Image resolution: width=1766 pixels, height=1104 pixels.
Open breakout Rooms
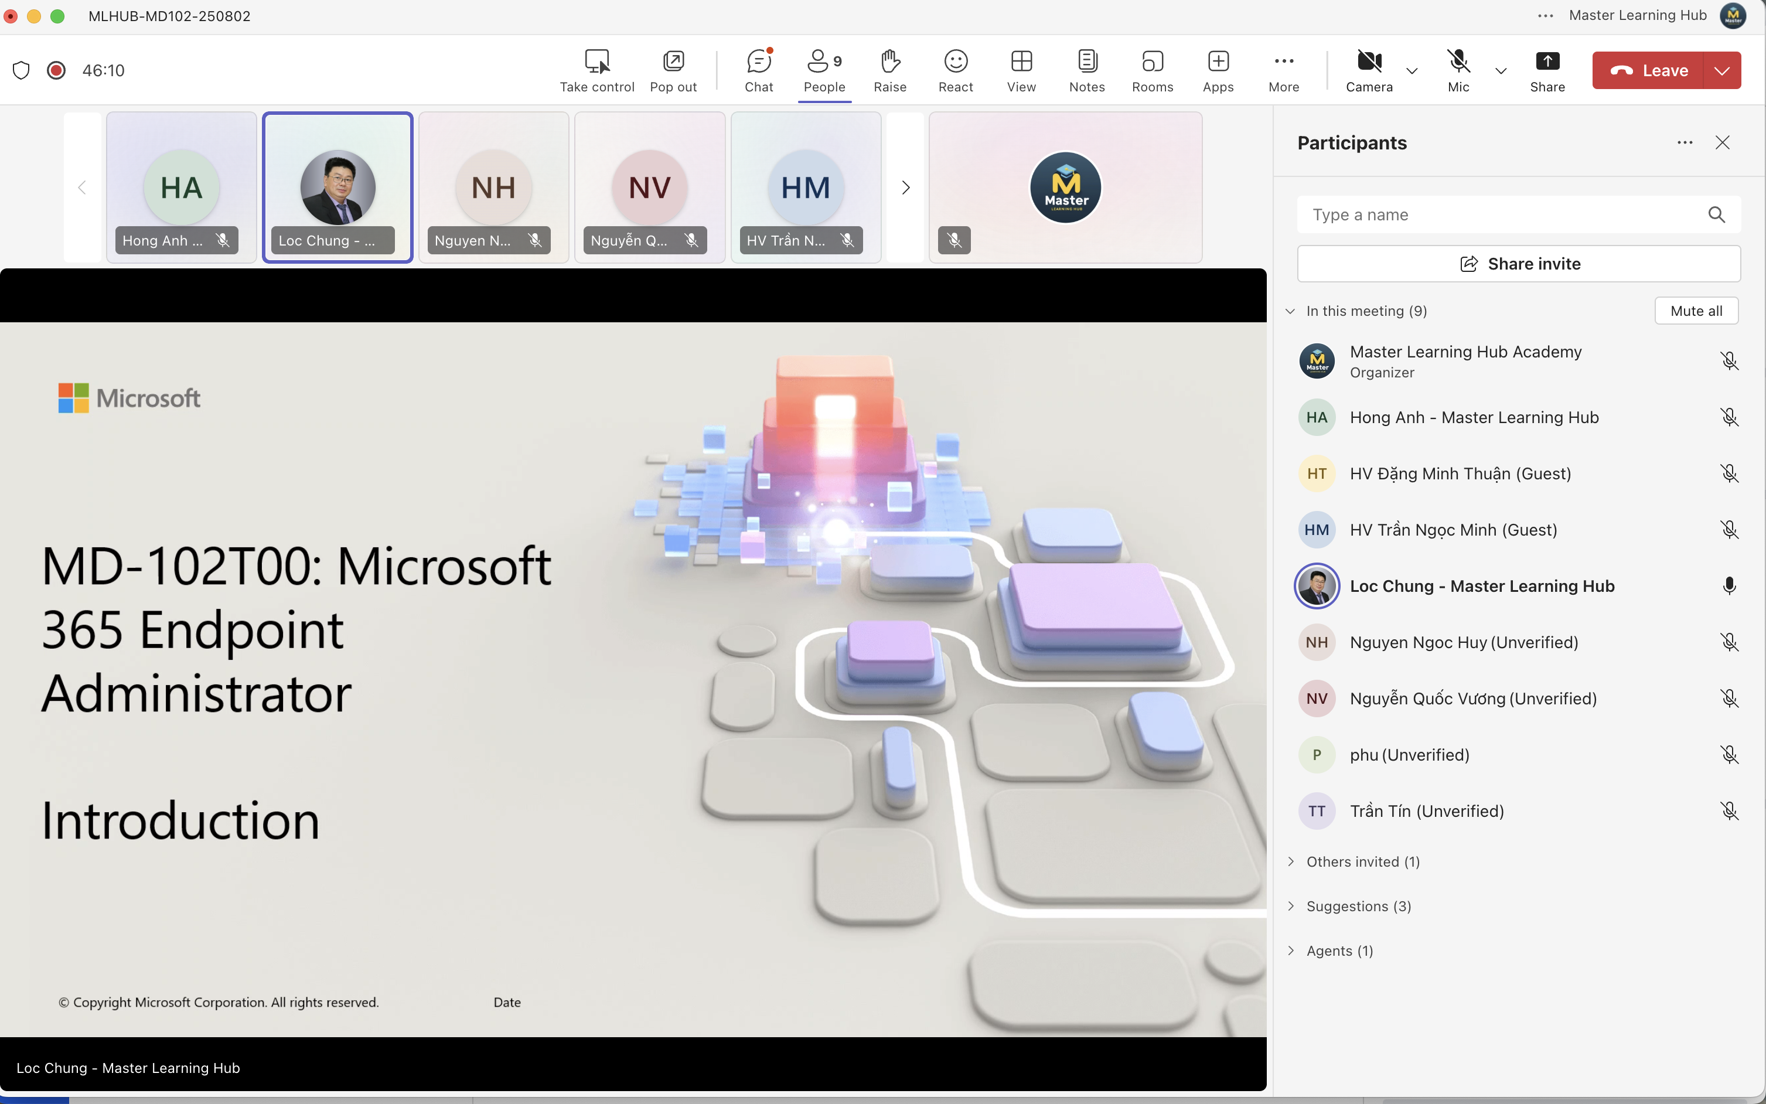(x=1153, y=70)
